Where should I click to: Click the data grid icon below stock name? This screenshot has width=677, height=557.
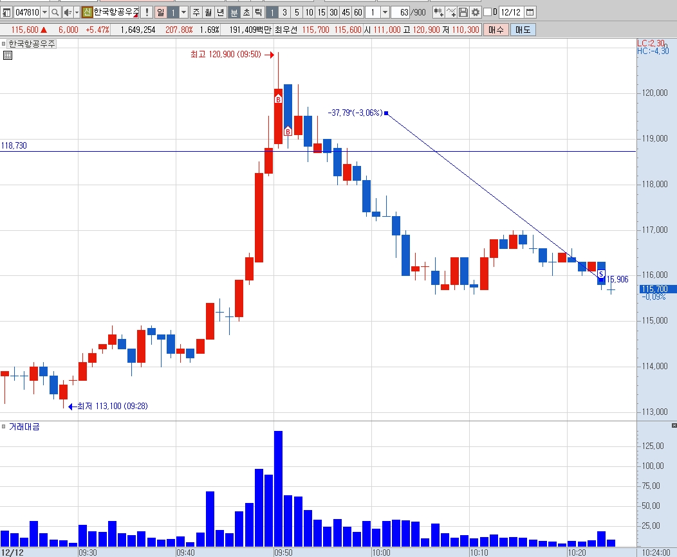coord(7,55)
